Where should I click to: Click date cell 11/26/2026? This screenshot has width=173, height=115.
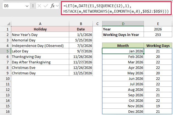pos(81,57)
